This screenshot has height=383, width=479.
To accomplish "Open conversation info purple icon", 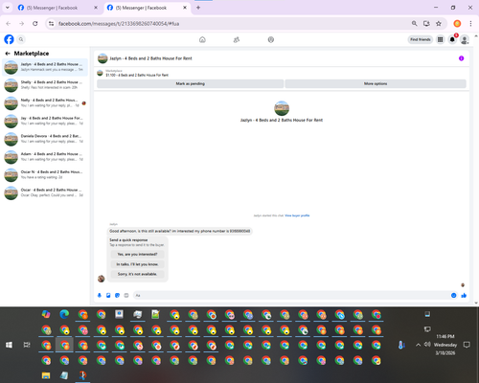I will [461, 58].
